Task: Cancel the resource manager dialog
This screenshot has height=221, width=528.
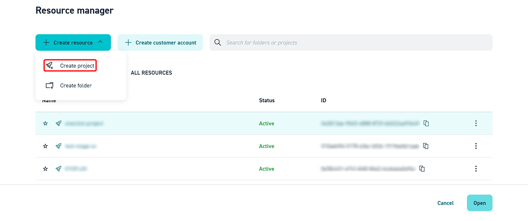Action: (x=445, y=203)
